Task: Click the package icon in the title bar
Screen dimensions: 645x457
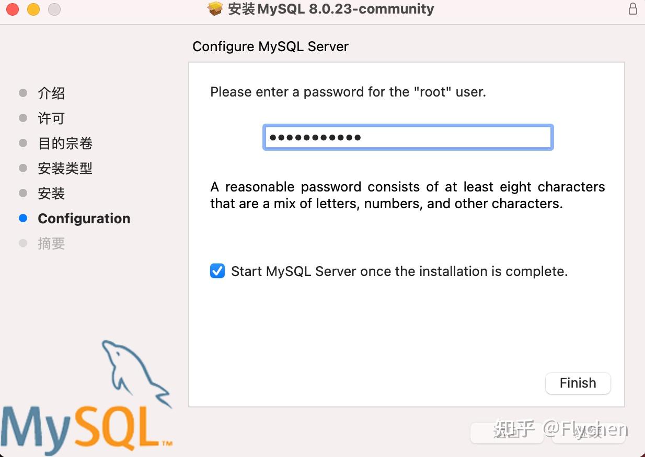Action: point(215,8)
